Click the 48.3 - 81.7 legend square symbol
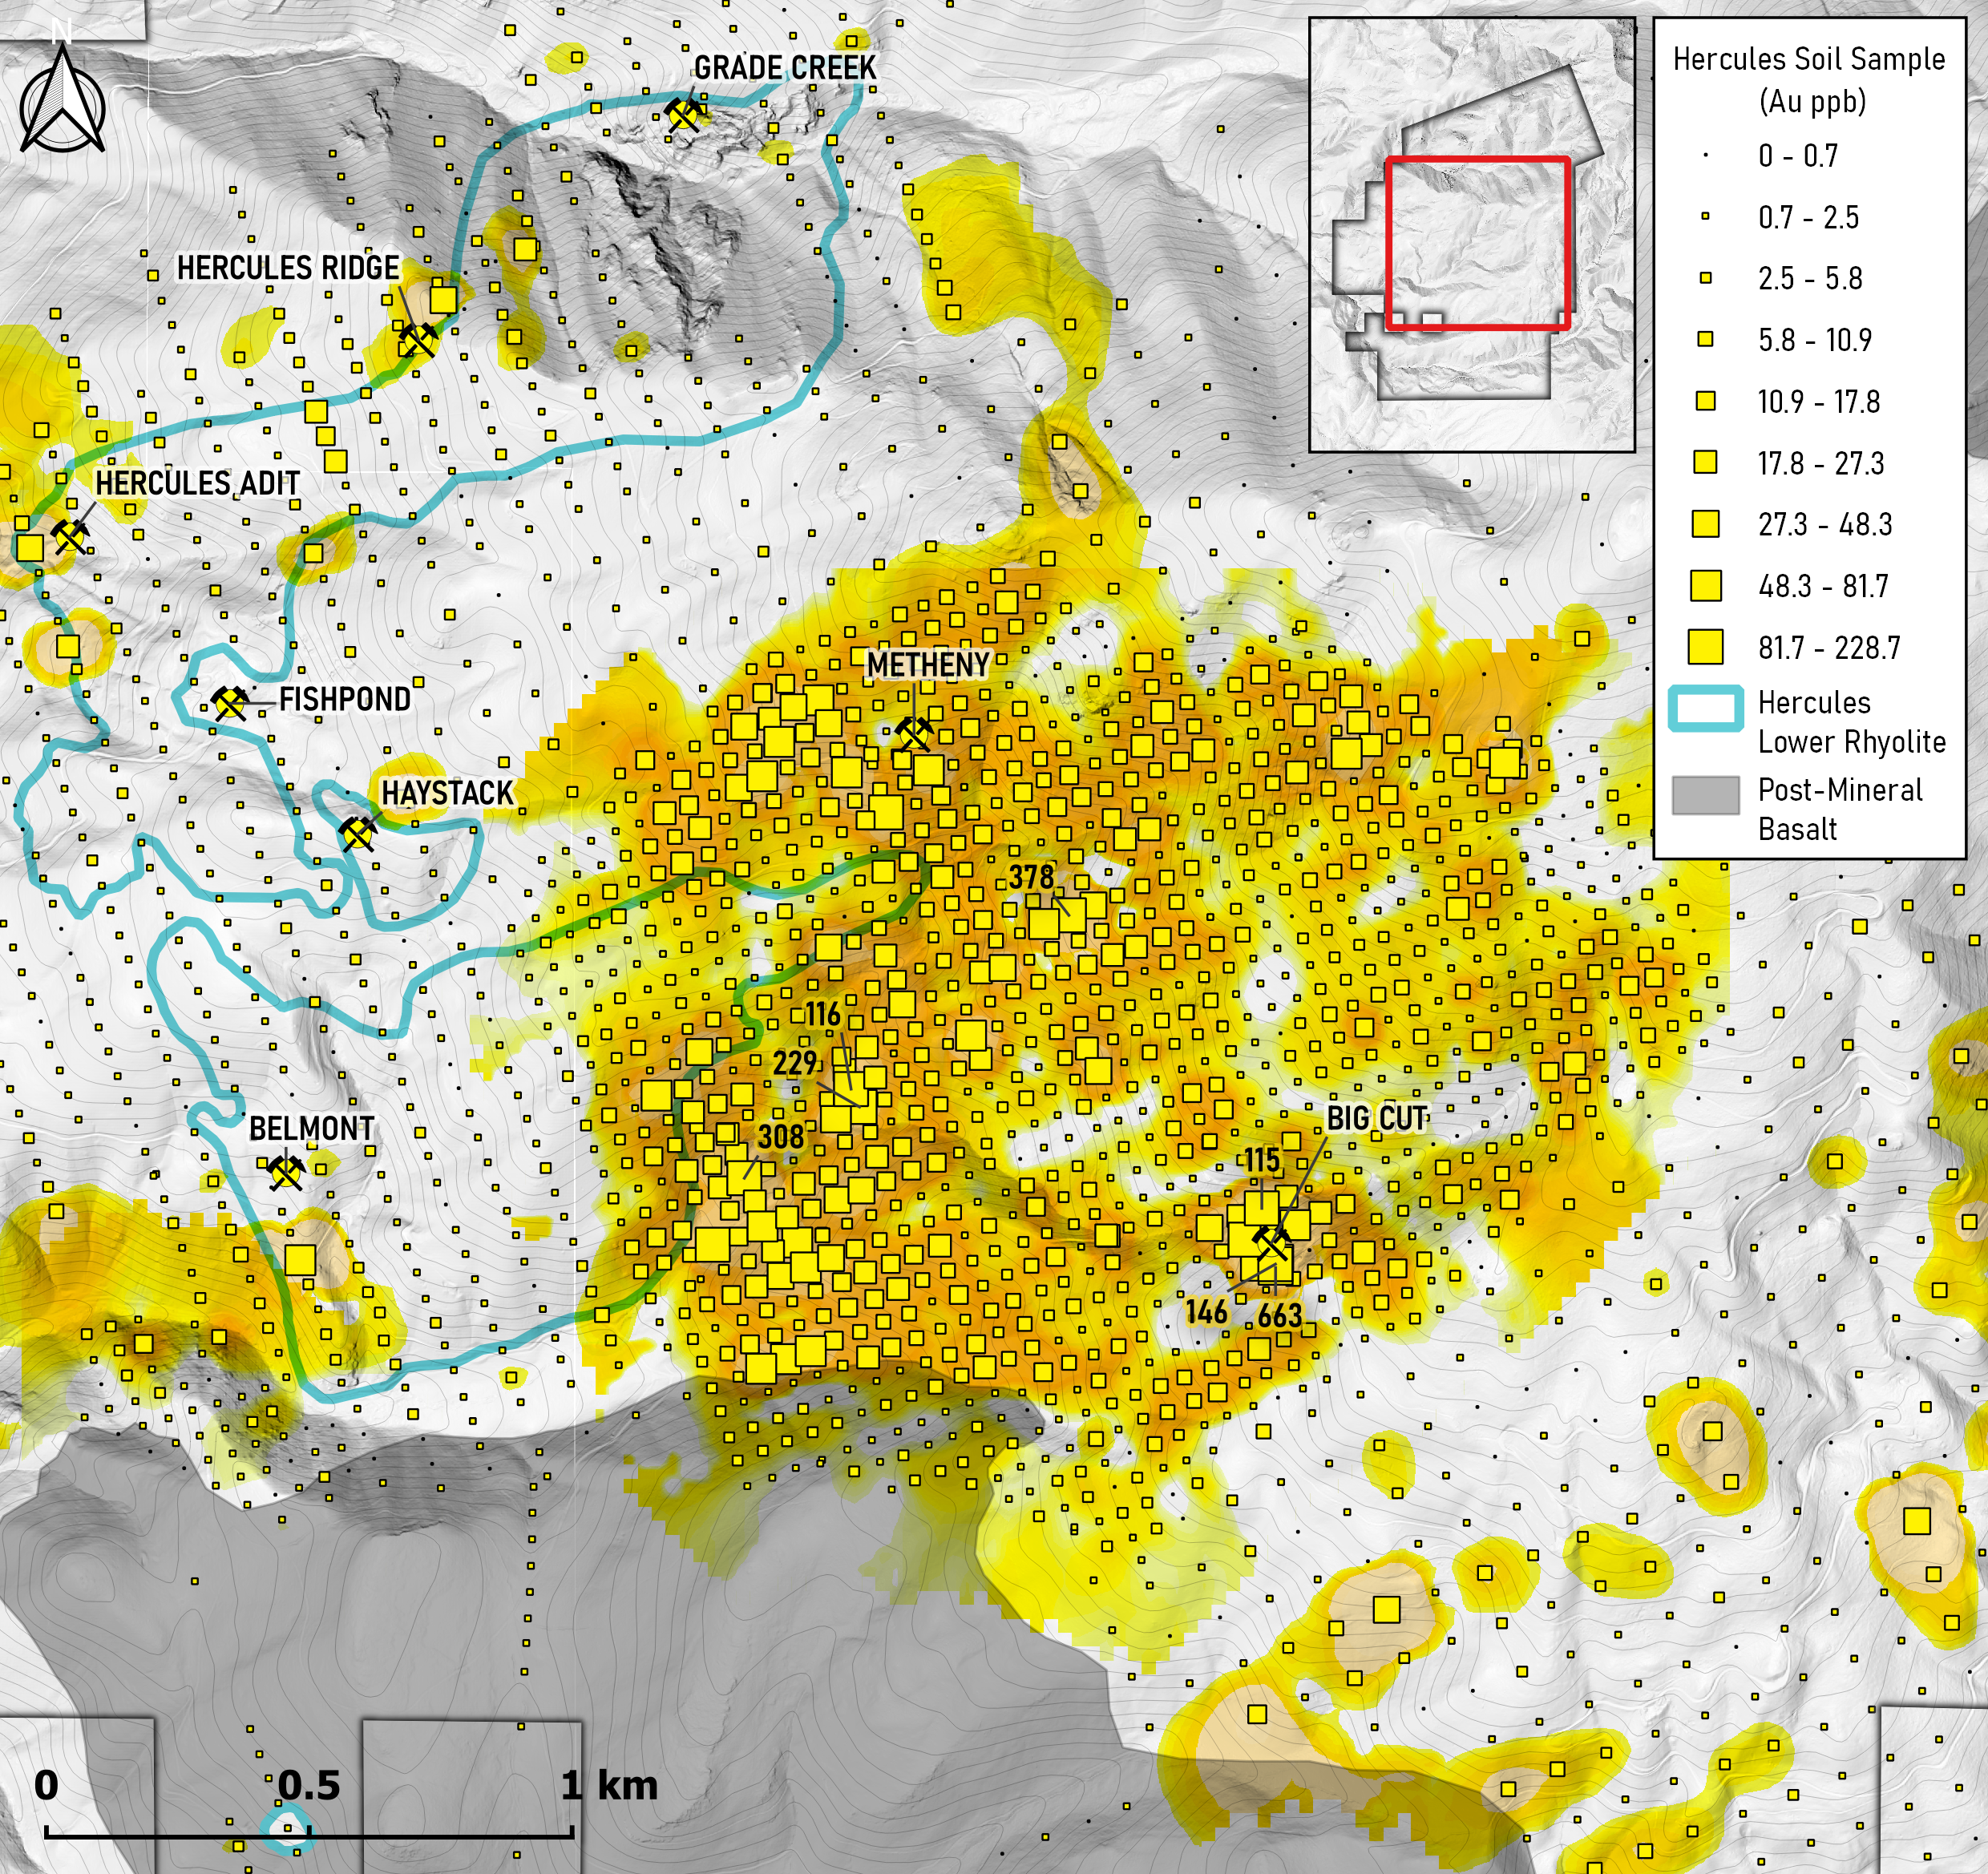This screenshot has width=1988, height=1874. point(1705,585)
